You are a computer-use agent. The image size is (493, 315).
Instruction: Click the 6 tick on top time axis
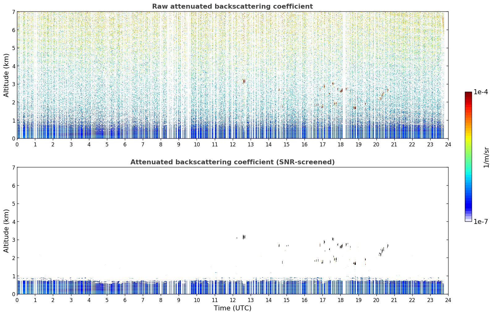[x=125, y=145]
